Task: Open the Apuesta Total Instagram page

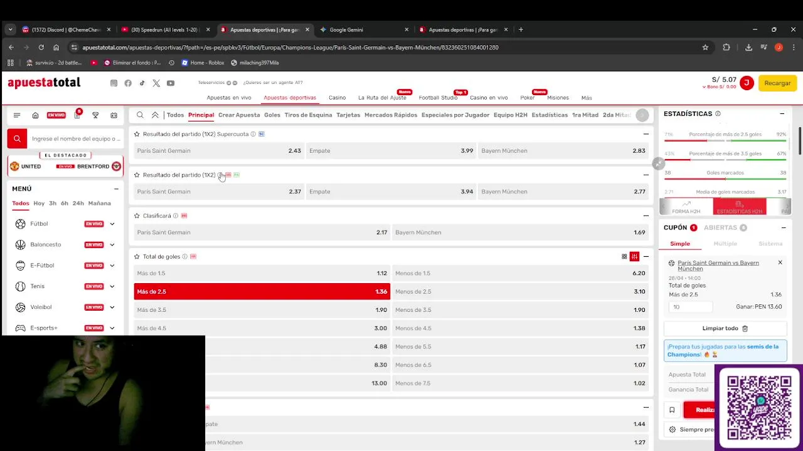Action: pyautogui.click(x=114, y=83)
